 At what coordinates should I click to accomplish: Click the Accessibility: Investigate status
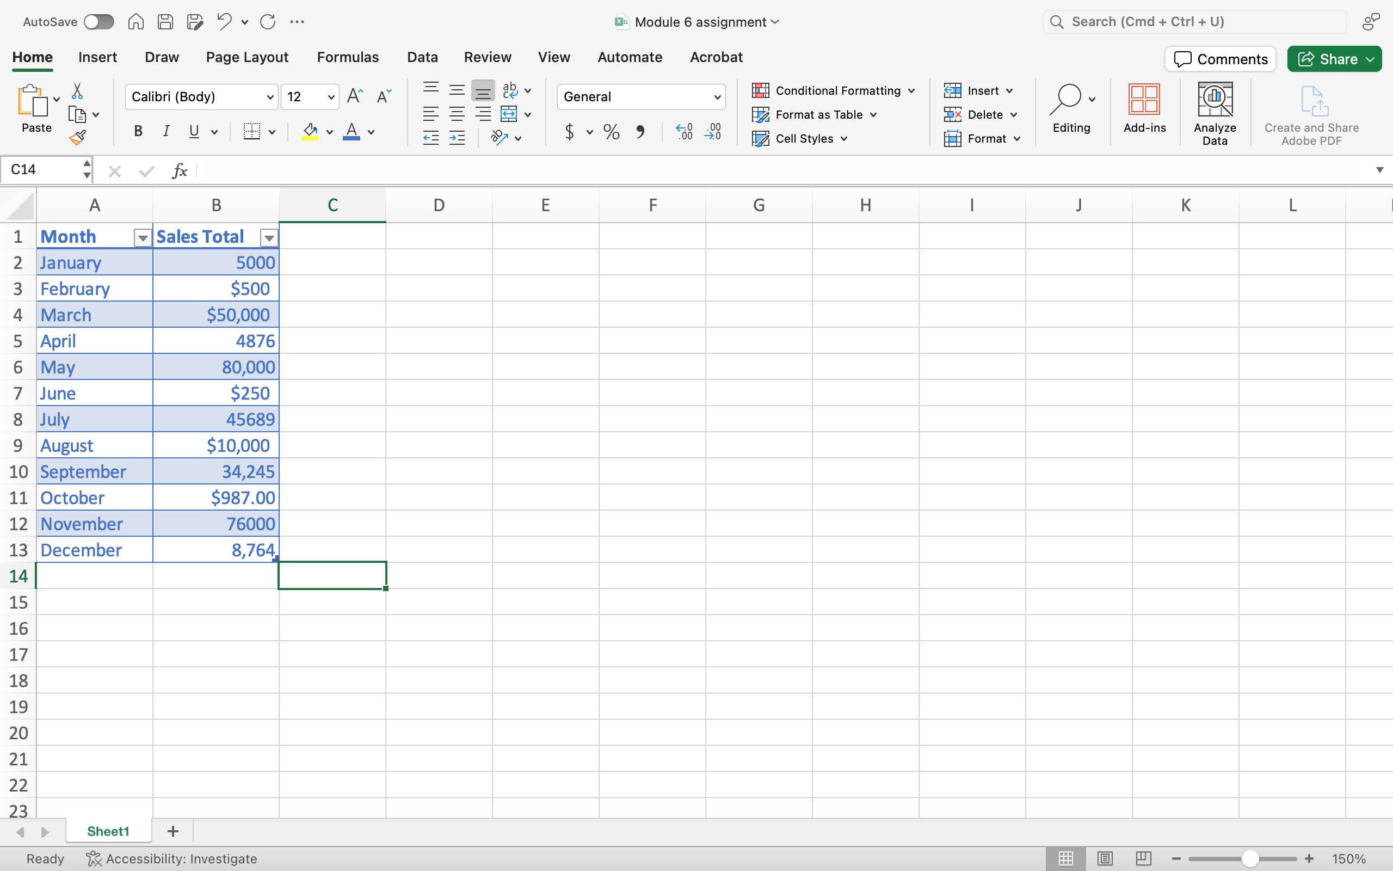pyautogui.click(x=171, y=858)
